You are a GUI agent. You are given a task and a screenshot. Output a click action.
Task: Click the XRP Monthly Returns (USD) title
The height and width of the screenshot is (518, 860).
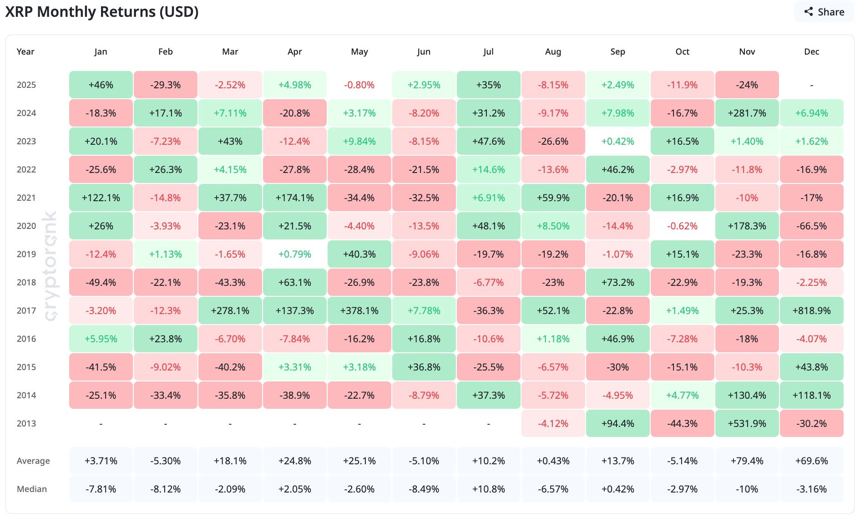coord(102,12)
